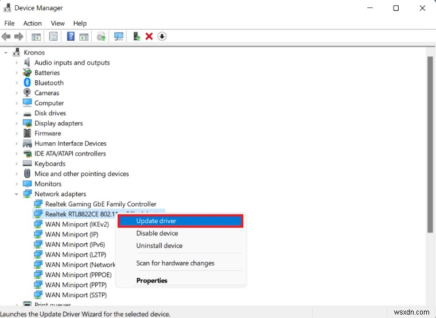
Task: Expand Audio inputs and outputs
Action: [x=17, y=63]
